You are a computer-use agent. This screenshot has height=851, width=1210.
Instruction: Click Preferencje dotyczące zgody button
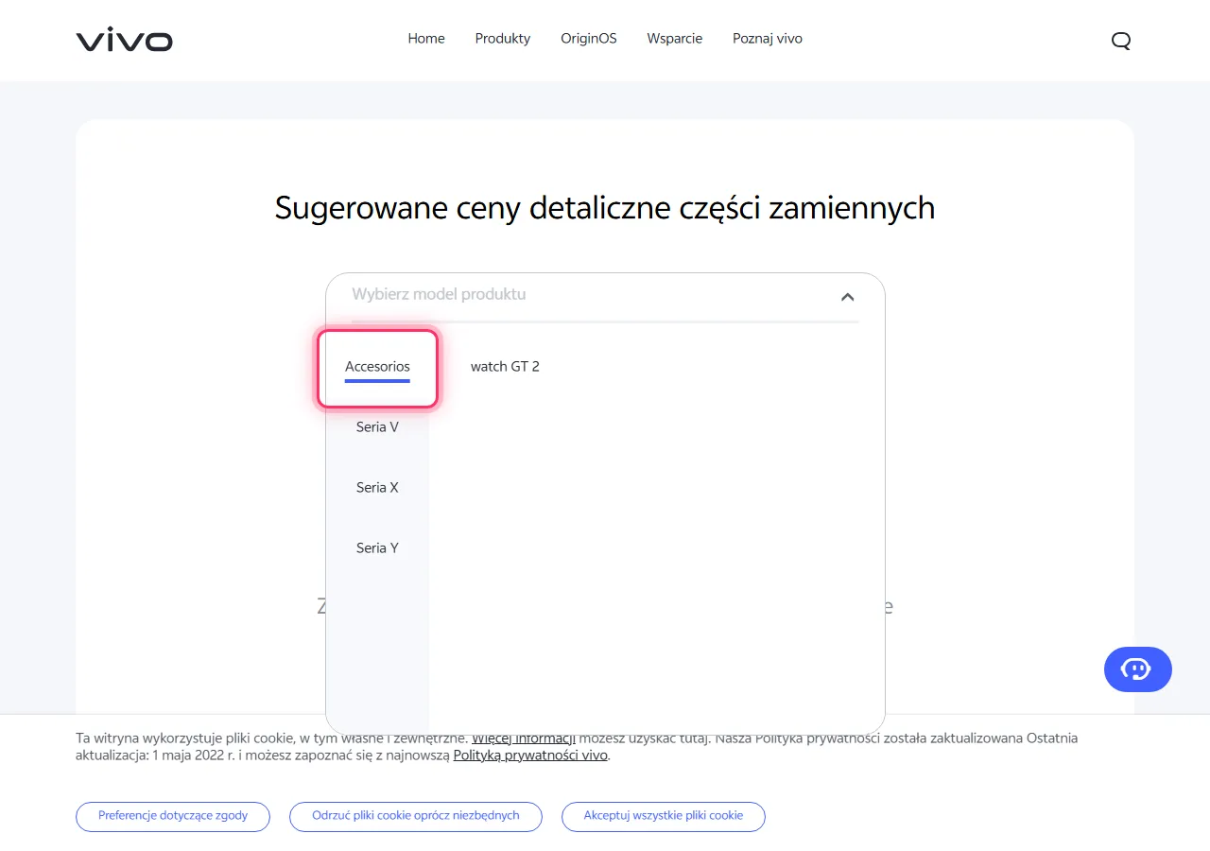173,816
